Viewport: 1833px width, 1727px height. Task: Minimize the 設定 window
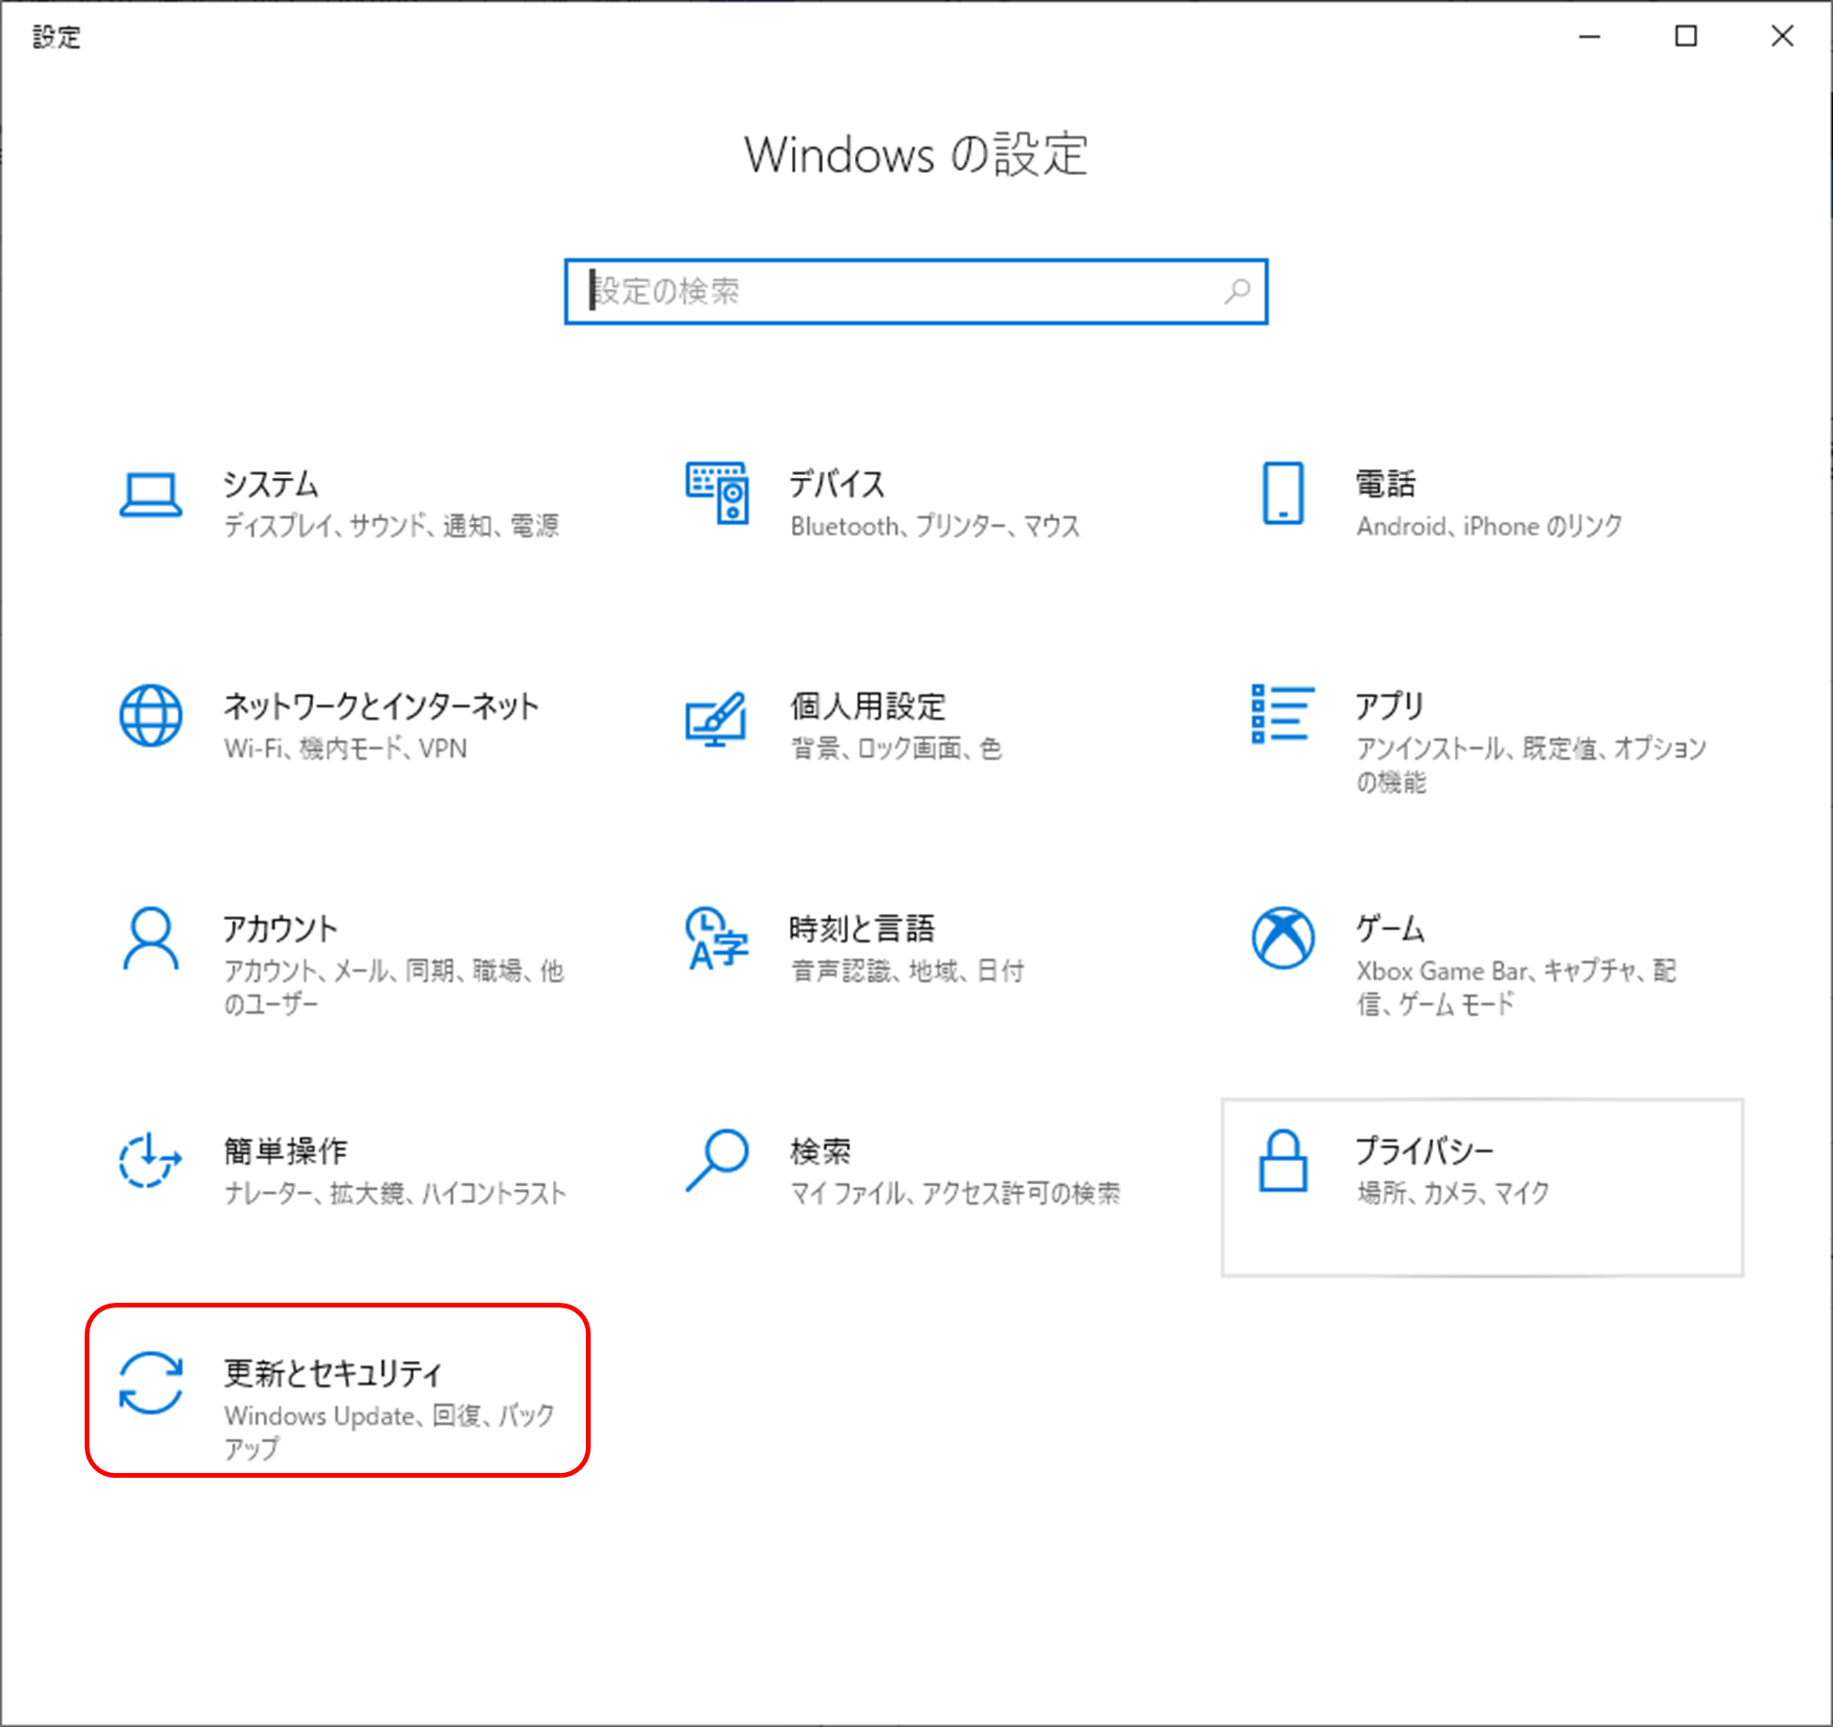click(1589, 37)
